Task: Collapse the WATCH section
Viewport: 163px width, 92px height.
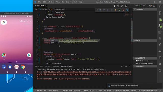Action: pyautogui.click(x=145, y=41)
